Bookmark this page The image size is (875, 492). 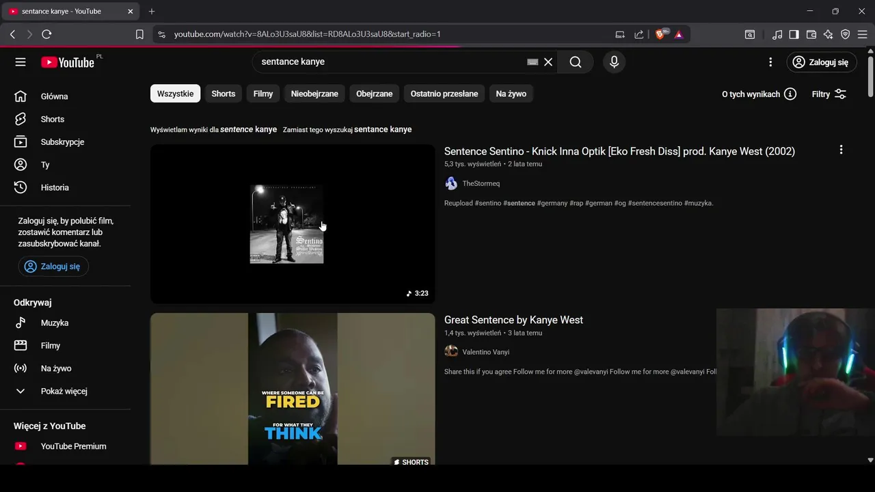coord(139,34)
